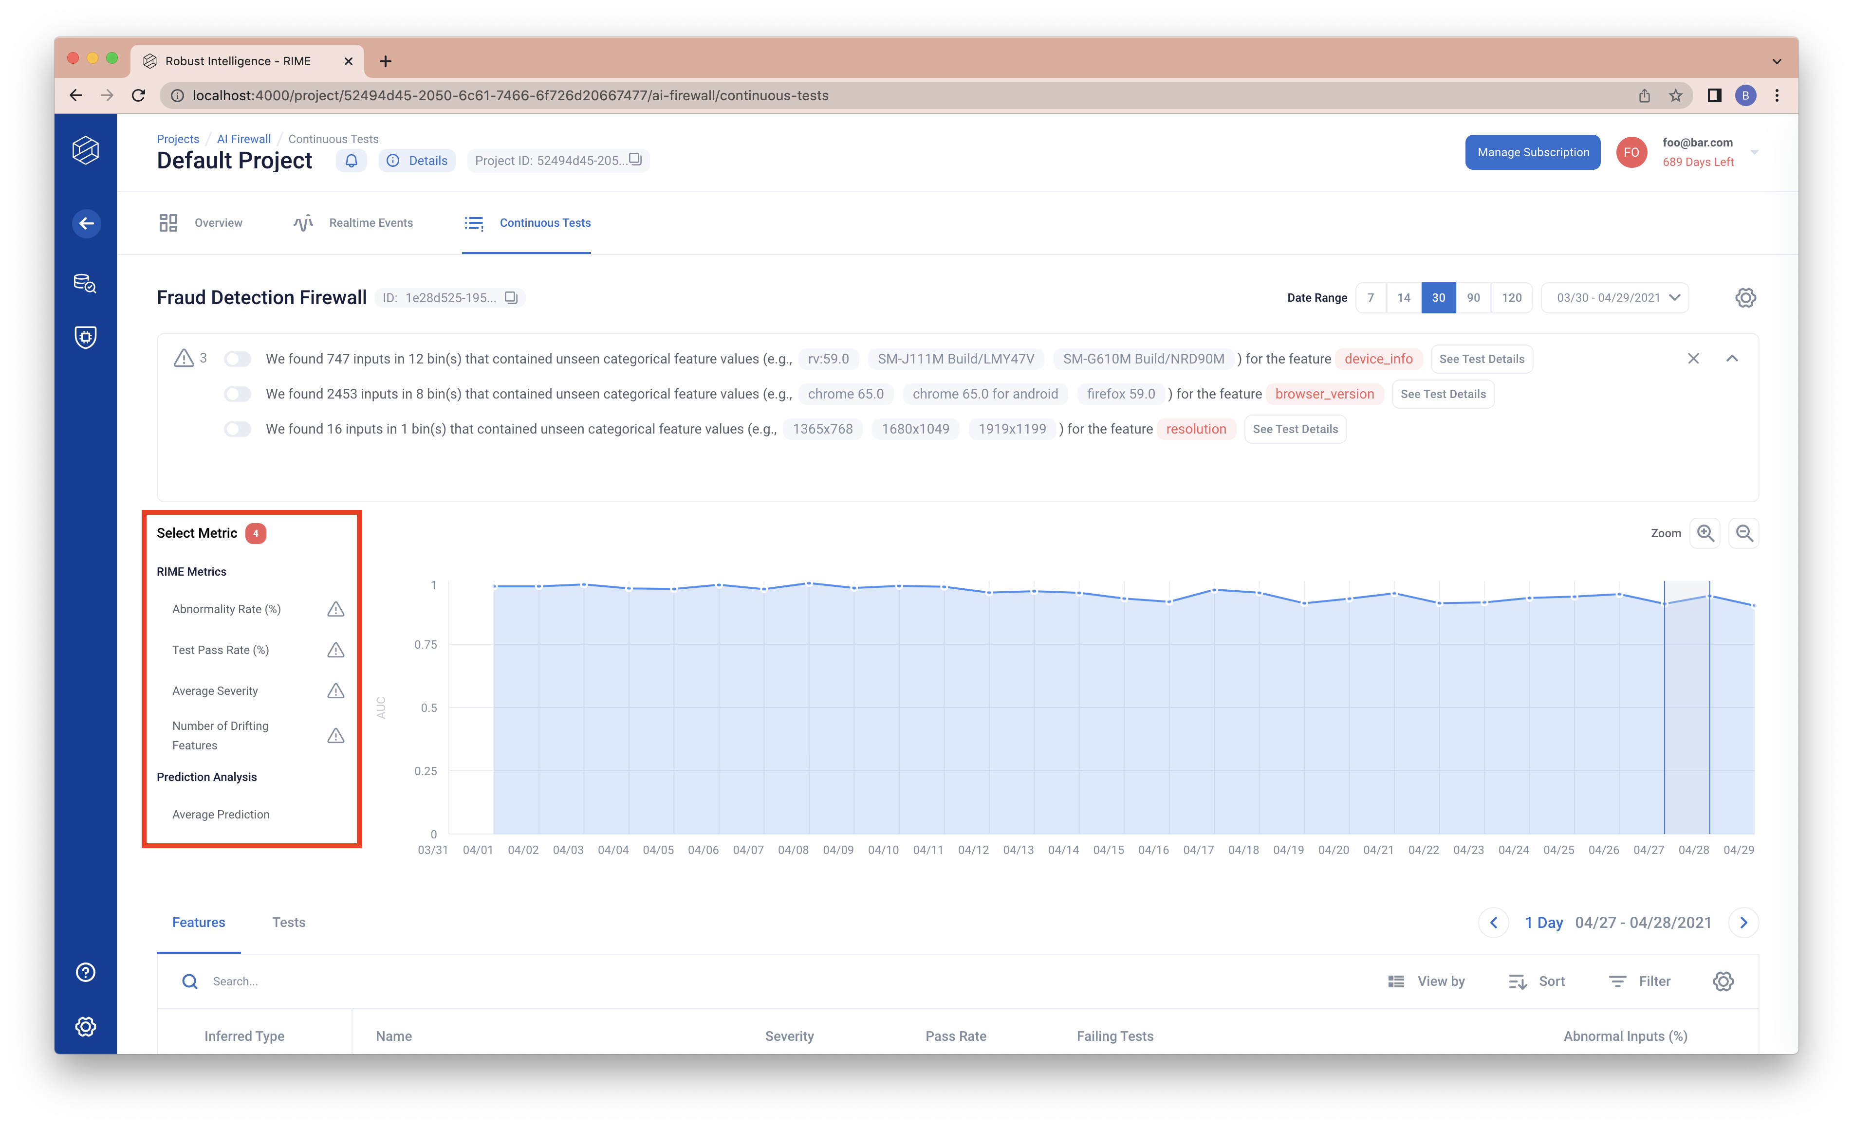This screenshot has height=1126, width=1853.
Task: Click the Robust Intelligence logo in sidebar
Action: (x=86, y=150)
